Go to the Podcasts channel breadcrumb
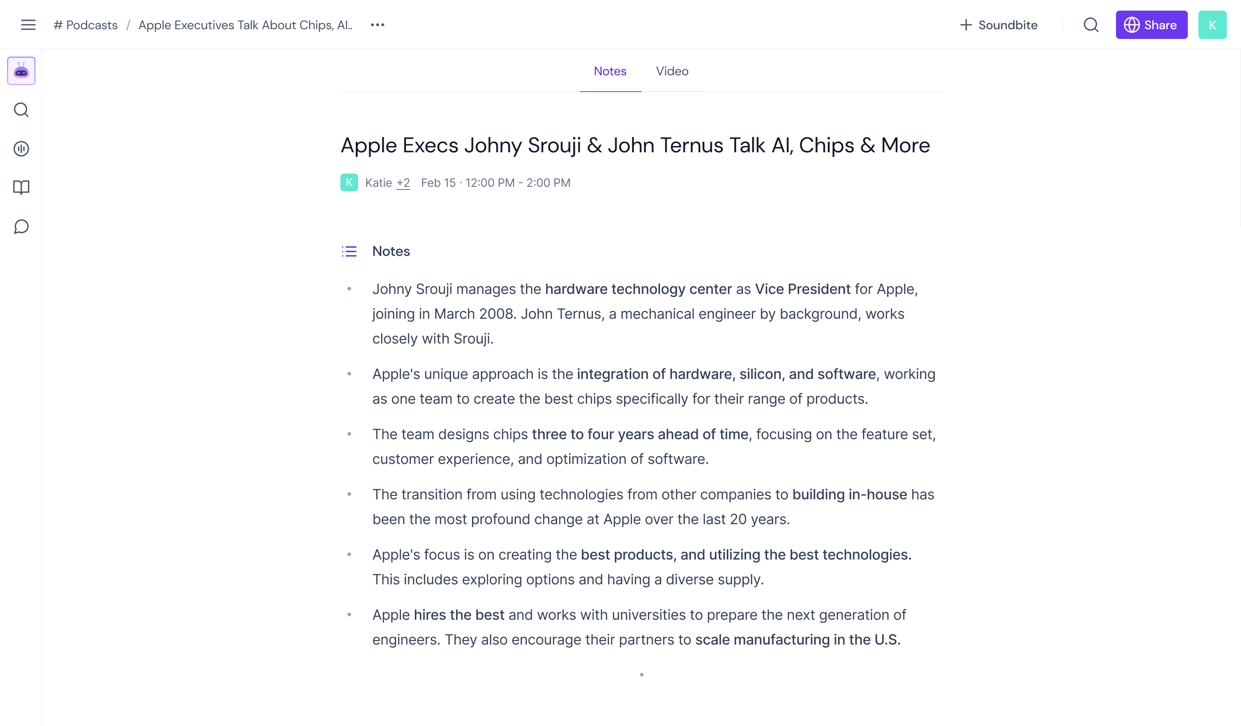This screenshot has width=1241, height=726. pyautogui.click(x=86, y=25)
